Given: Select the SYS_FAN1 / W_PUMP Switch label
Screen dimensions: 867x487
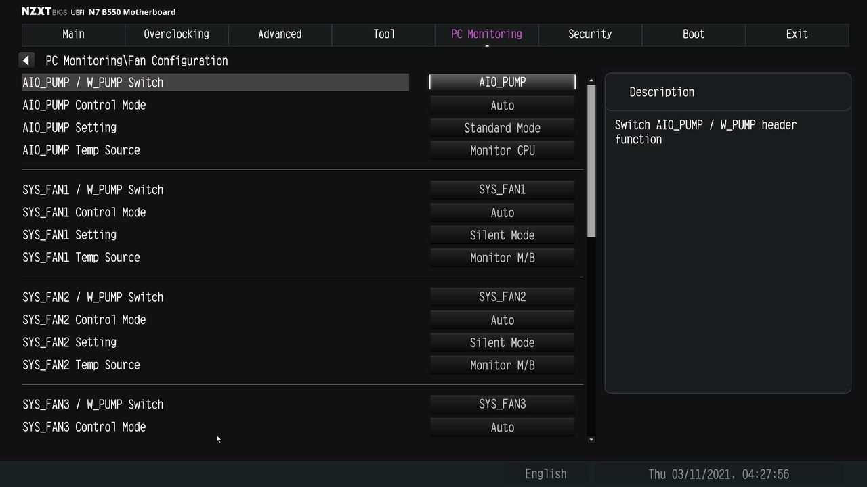Looking at the screenshot, I should pos(93,190).
